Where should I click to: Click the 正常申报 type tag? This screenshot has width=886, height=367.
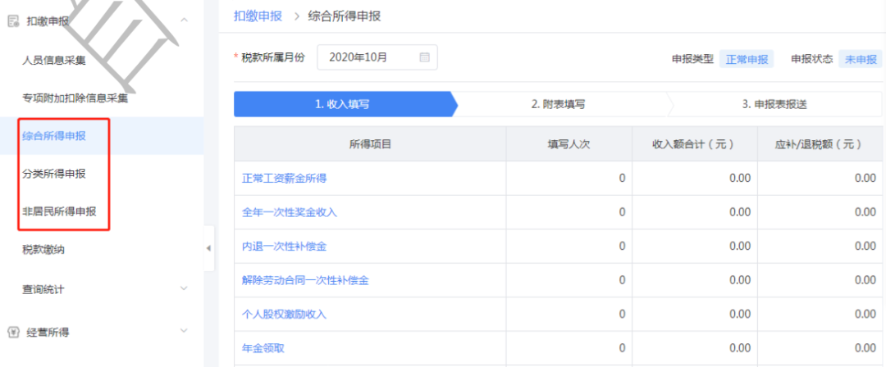click(x=747, y=59)
